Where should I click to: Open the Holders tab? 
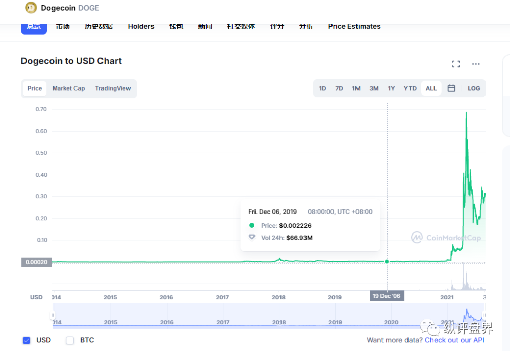coord(141,27)
